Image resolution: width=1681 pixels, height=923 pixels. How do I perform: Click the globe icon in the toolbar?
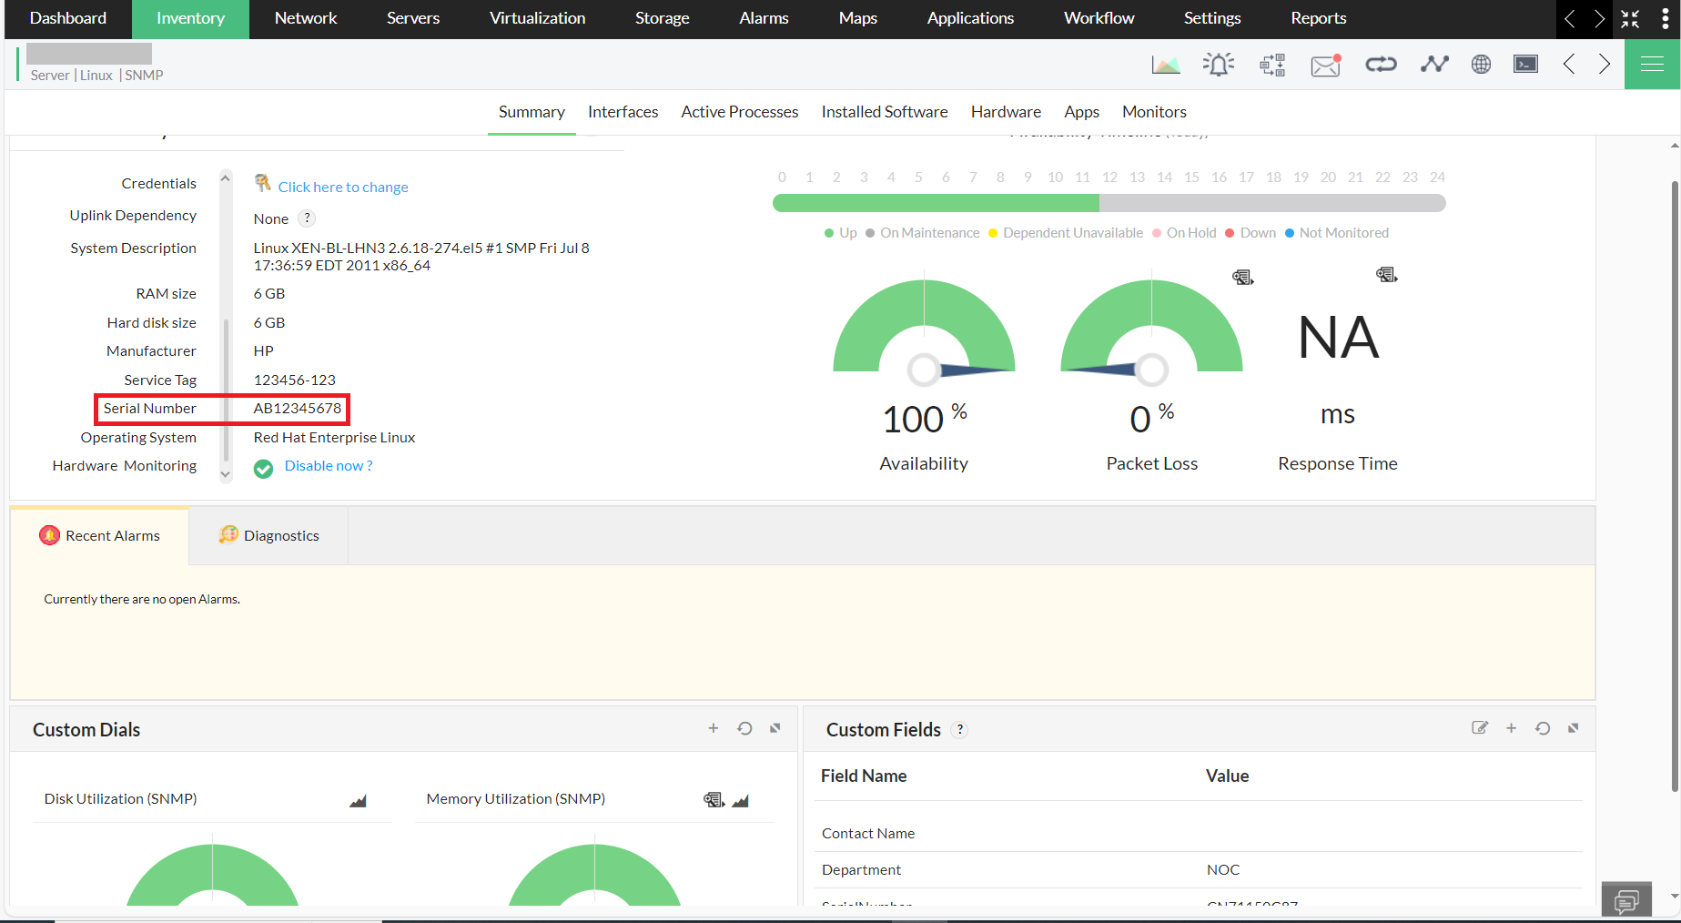(1481, 64)
